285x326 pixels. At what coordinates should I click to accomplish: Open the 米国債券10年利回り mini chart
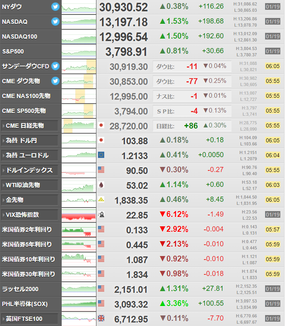[79, 260]
